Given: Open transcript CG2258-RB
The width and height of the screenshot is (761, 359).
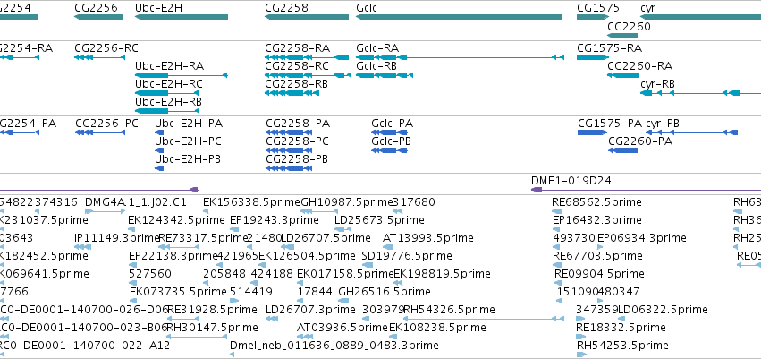Looking at the screenshot, I should (292, 93).
